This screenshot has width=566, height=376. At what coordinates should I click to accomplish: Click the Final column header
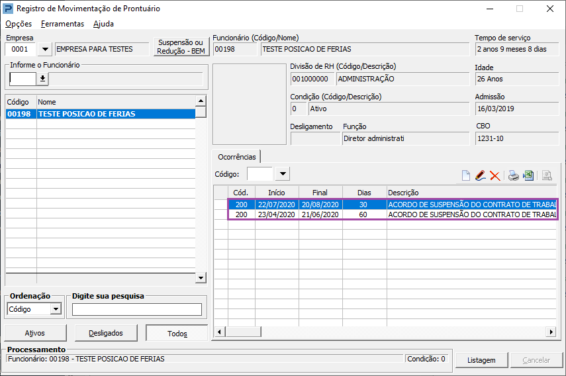pyautogui.click(x=320, y=193)
